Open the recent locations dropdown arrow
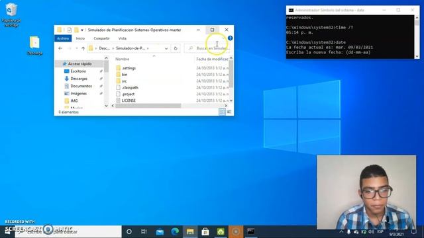The image size is (424, 238). pyautogui.click(x=77, y=48)
